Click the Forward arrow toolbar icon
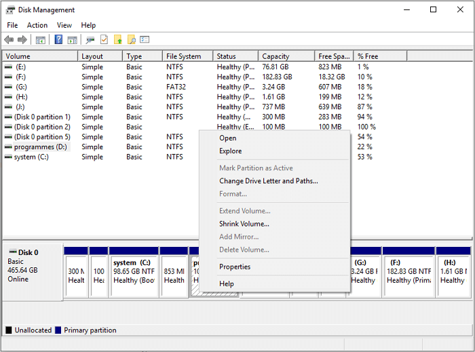The height and width of the screenshot is (352, 475). pos(22,40)
